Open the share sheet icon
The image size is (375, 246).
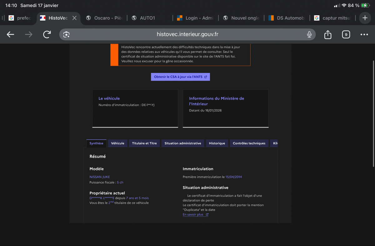pos(327,34)
